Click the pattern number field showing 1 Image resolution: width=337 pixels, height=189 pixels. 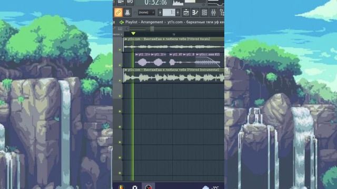pos(169,13)
